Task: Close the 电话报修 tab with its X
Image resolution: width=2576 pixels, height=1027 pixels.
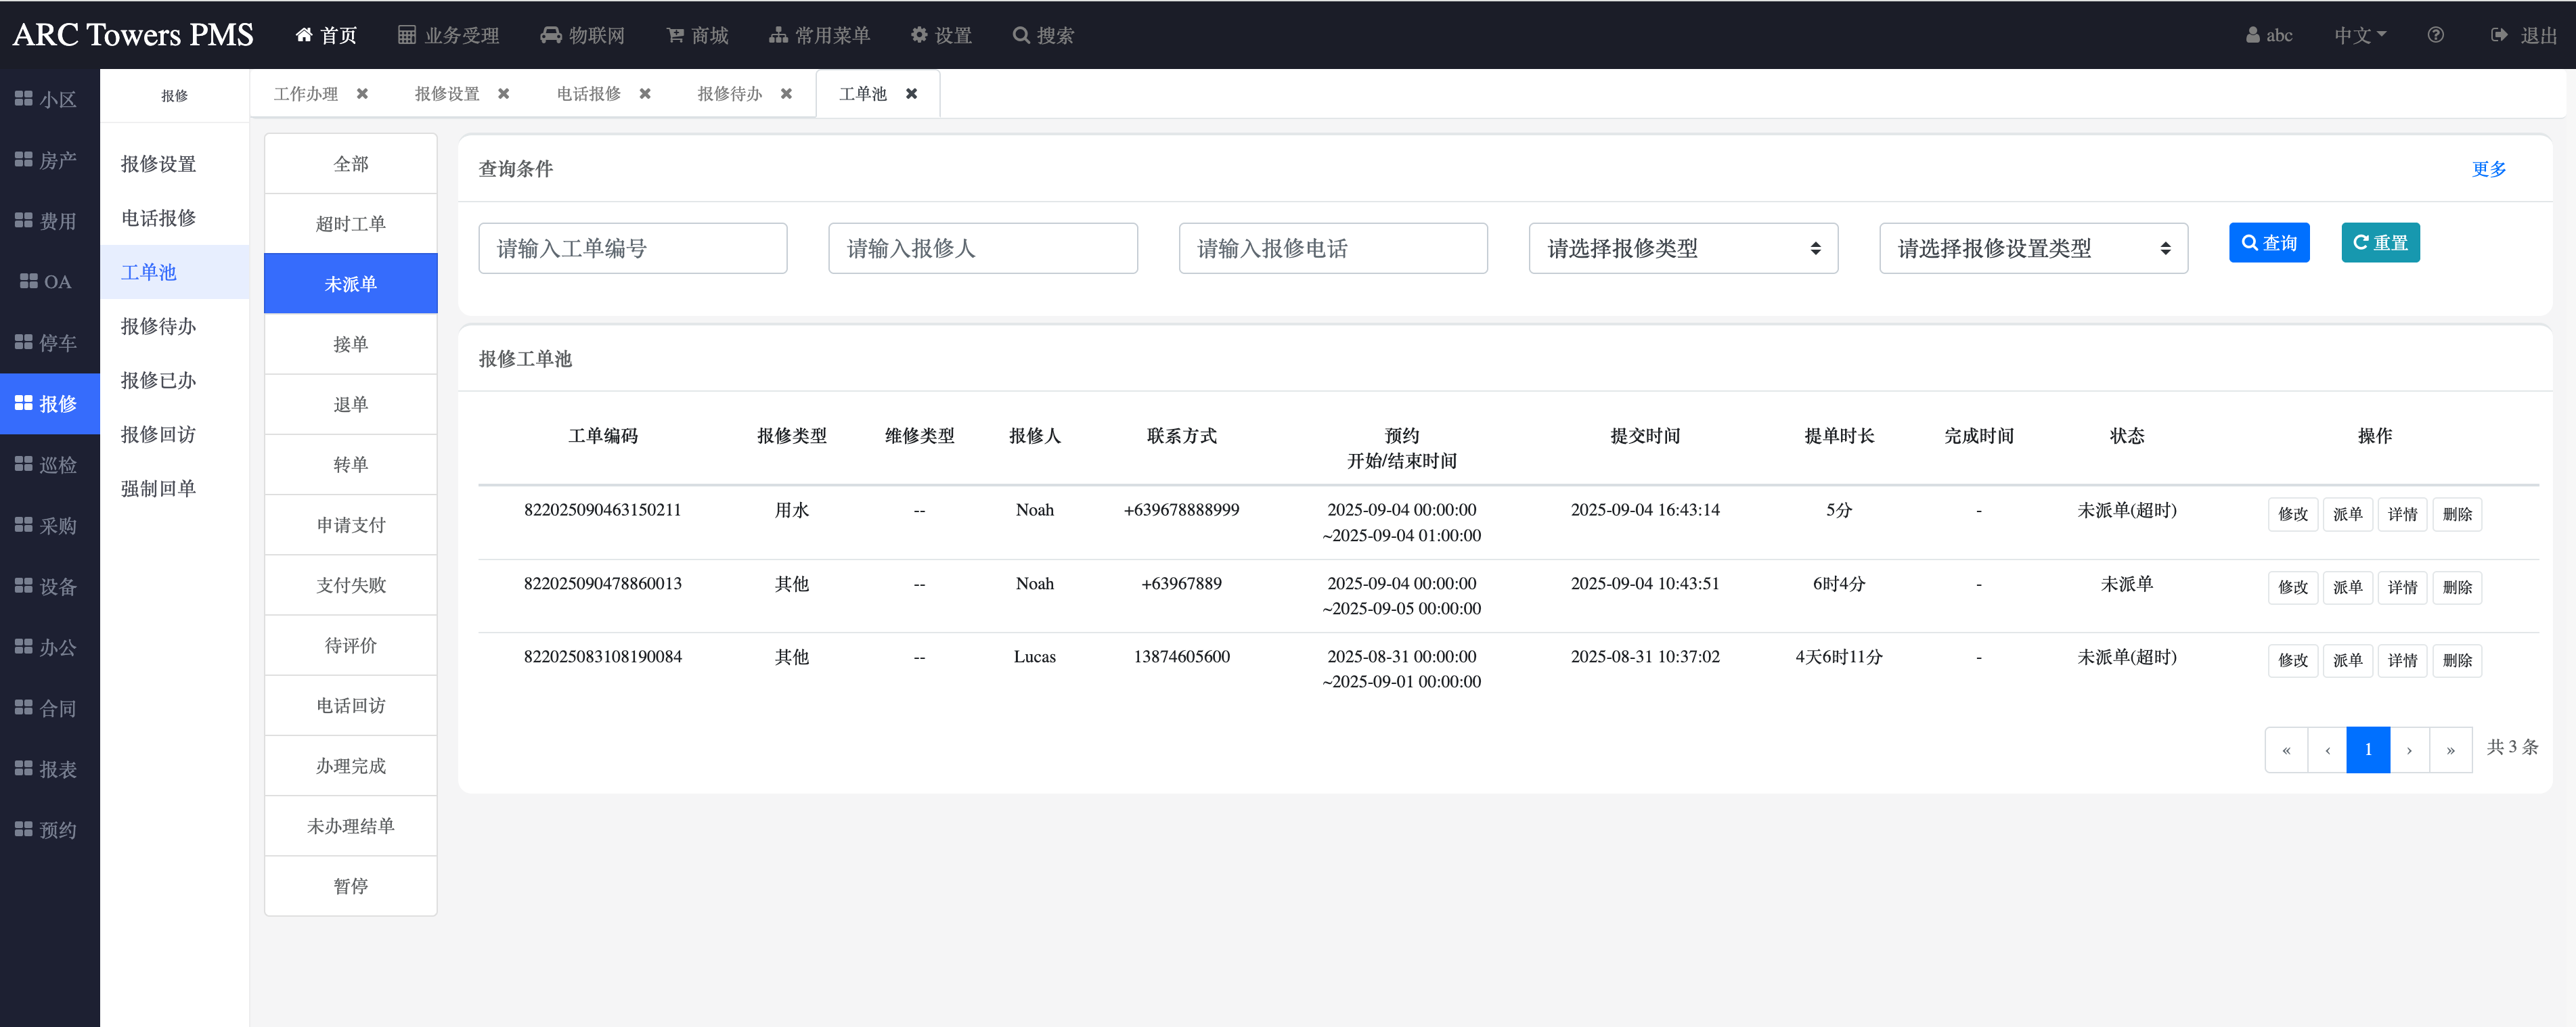Action: tap(645, 94)
